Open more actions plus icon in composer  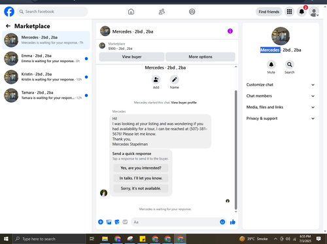tap(101, 222)
